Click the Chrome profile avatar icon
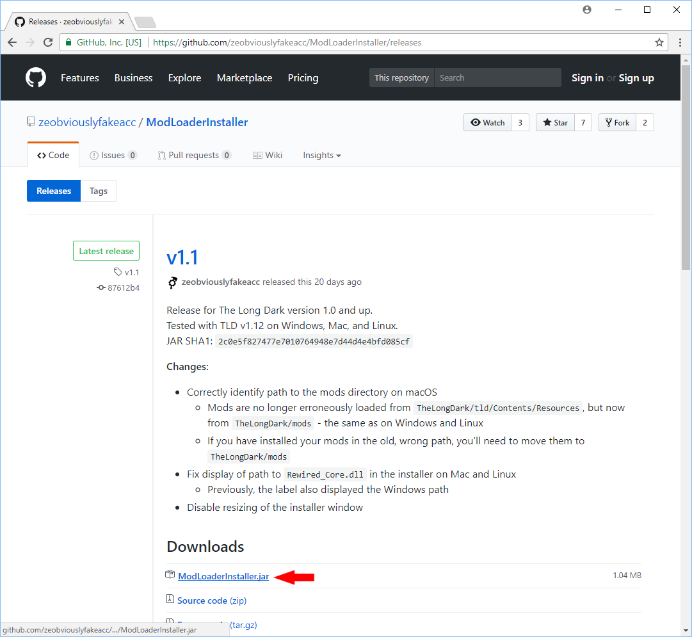The image size is (692, 637). (586, 10)
